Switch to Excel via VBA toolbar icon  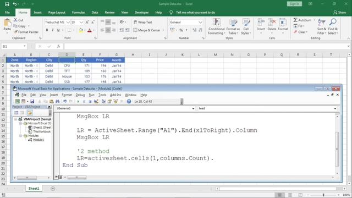(x=18, y=101)
